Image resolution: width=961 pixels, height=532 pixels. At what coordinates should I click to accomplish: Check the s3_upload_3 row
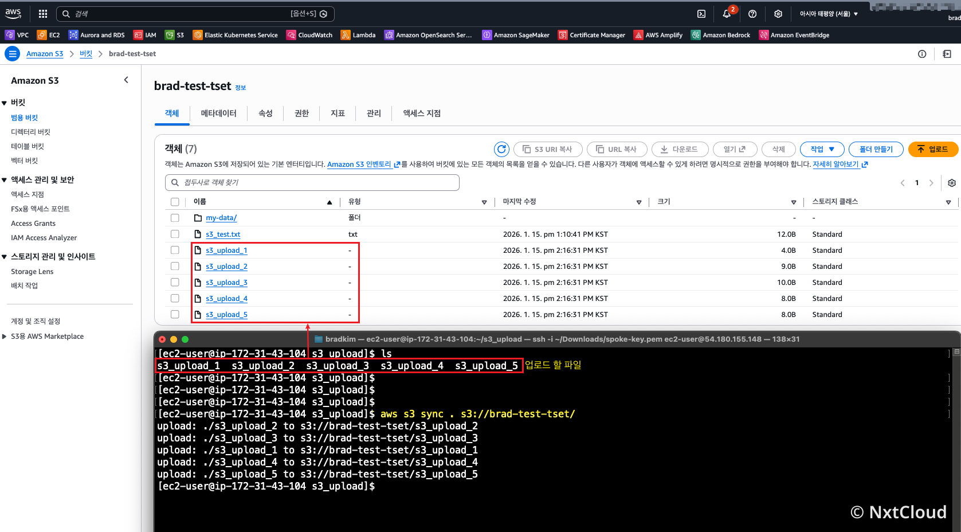pos(175,282)
